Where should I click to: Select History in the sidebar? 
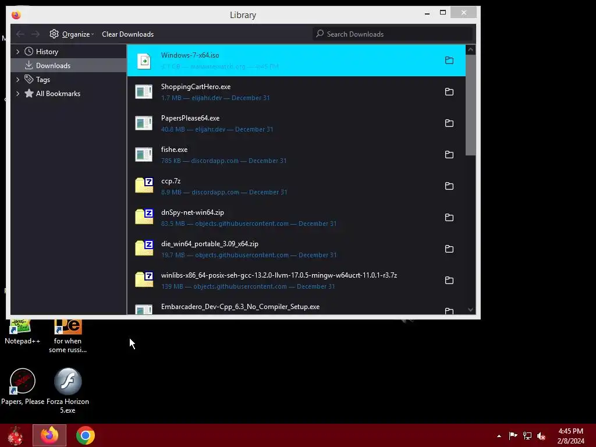(69, 51)
